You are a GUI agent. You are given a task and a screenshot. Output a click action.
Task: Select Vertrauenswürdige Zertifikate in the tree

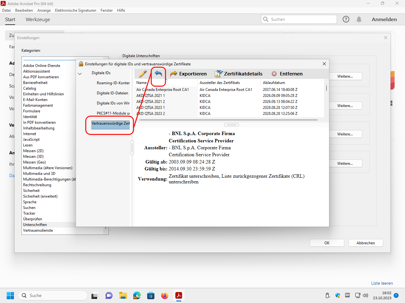[110, 123]
